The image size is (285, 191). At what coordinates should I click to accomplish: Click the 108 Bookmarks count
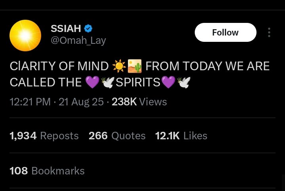pos(47,170)
